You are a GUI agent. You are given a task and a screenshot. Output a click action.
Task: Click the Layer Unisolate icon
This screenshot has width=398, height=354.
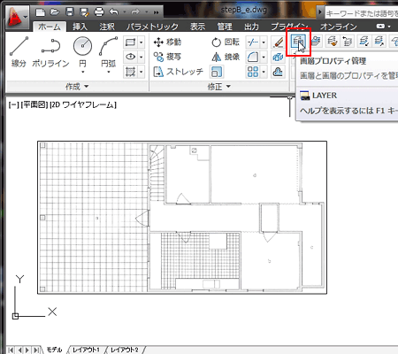pos(379,42)
